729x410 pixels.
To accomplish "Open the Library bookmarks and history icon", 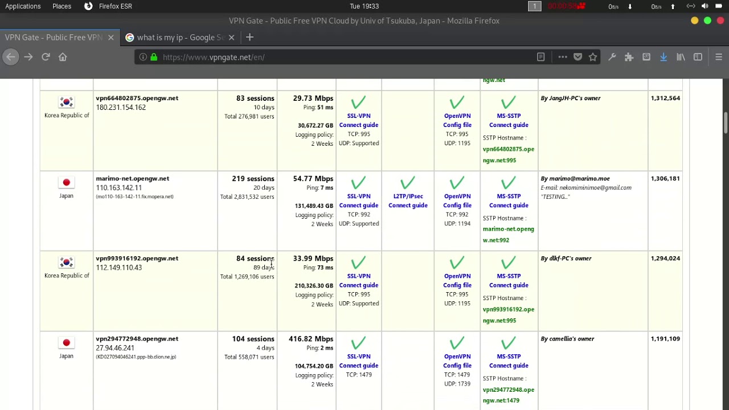I will tap(681, 57).
